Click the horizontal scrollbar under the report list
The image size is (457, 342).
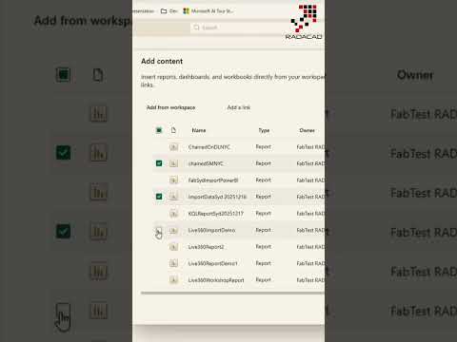point(232,293)
